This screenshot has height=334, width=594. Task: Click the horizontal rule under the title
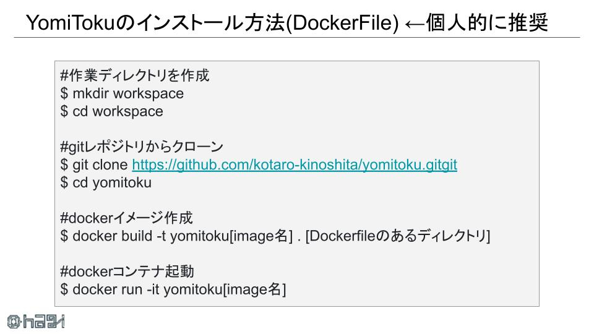pos(296,38)
